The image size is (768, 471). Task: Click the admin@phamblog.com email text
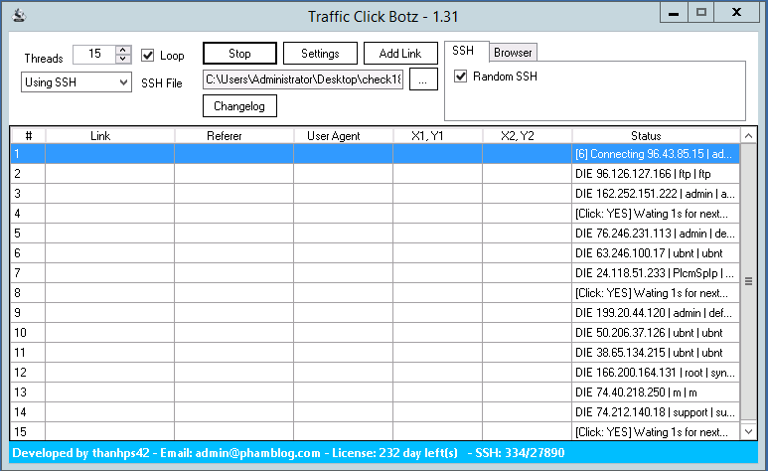[257, 453]
